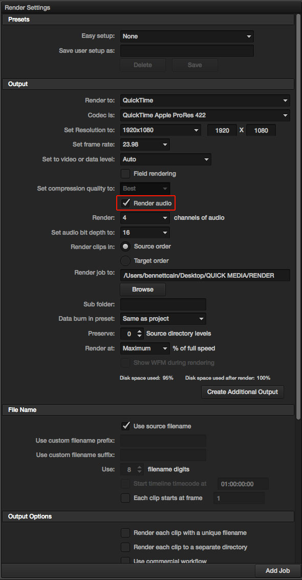Viewport: 302px width, 580px height.
Task: Click the Browse button
Action: pyautogui.click(x=143, y=289)
